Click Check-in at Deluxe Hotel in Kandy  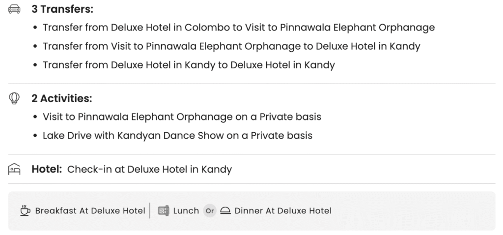click(149, 170)
